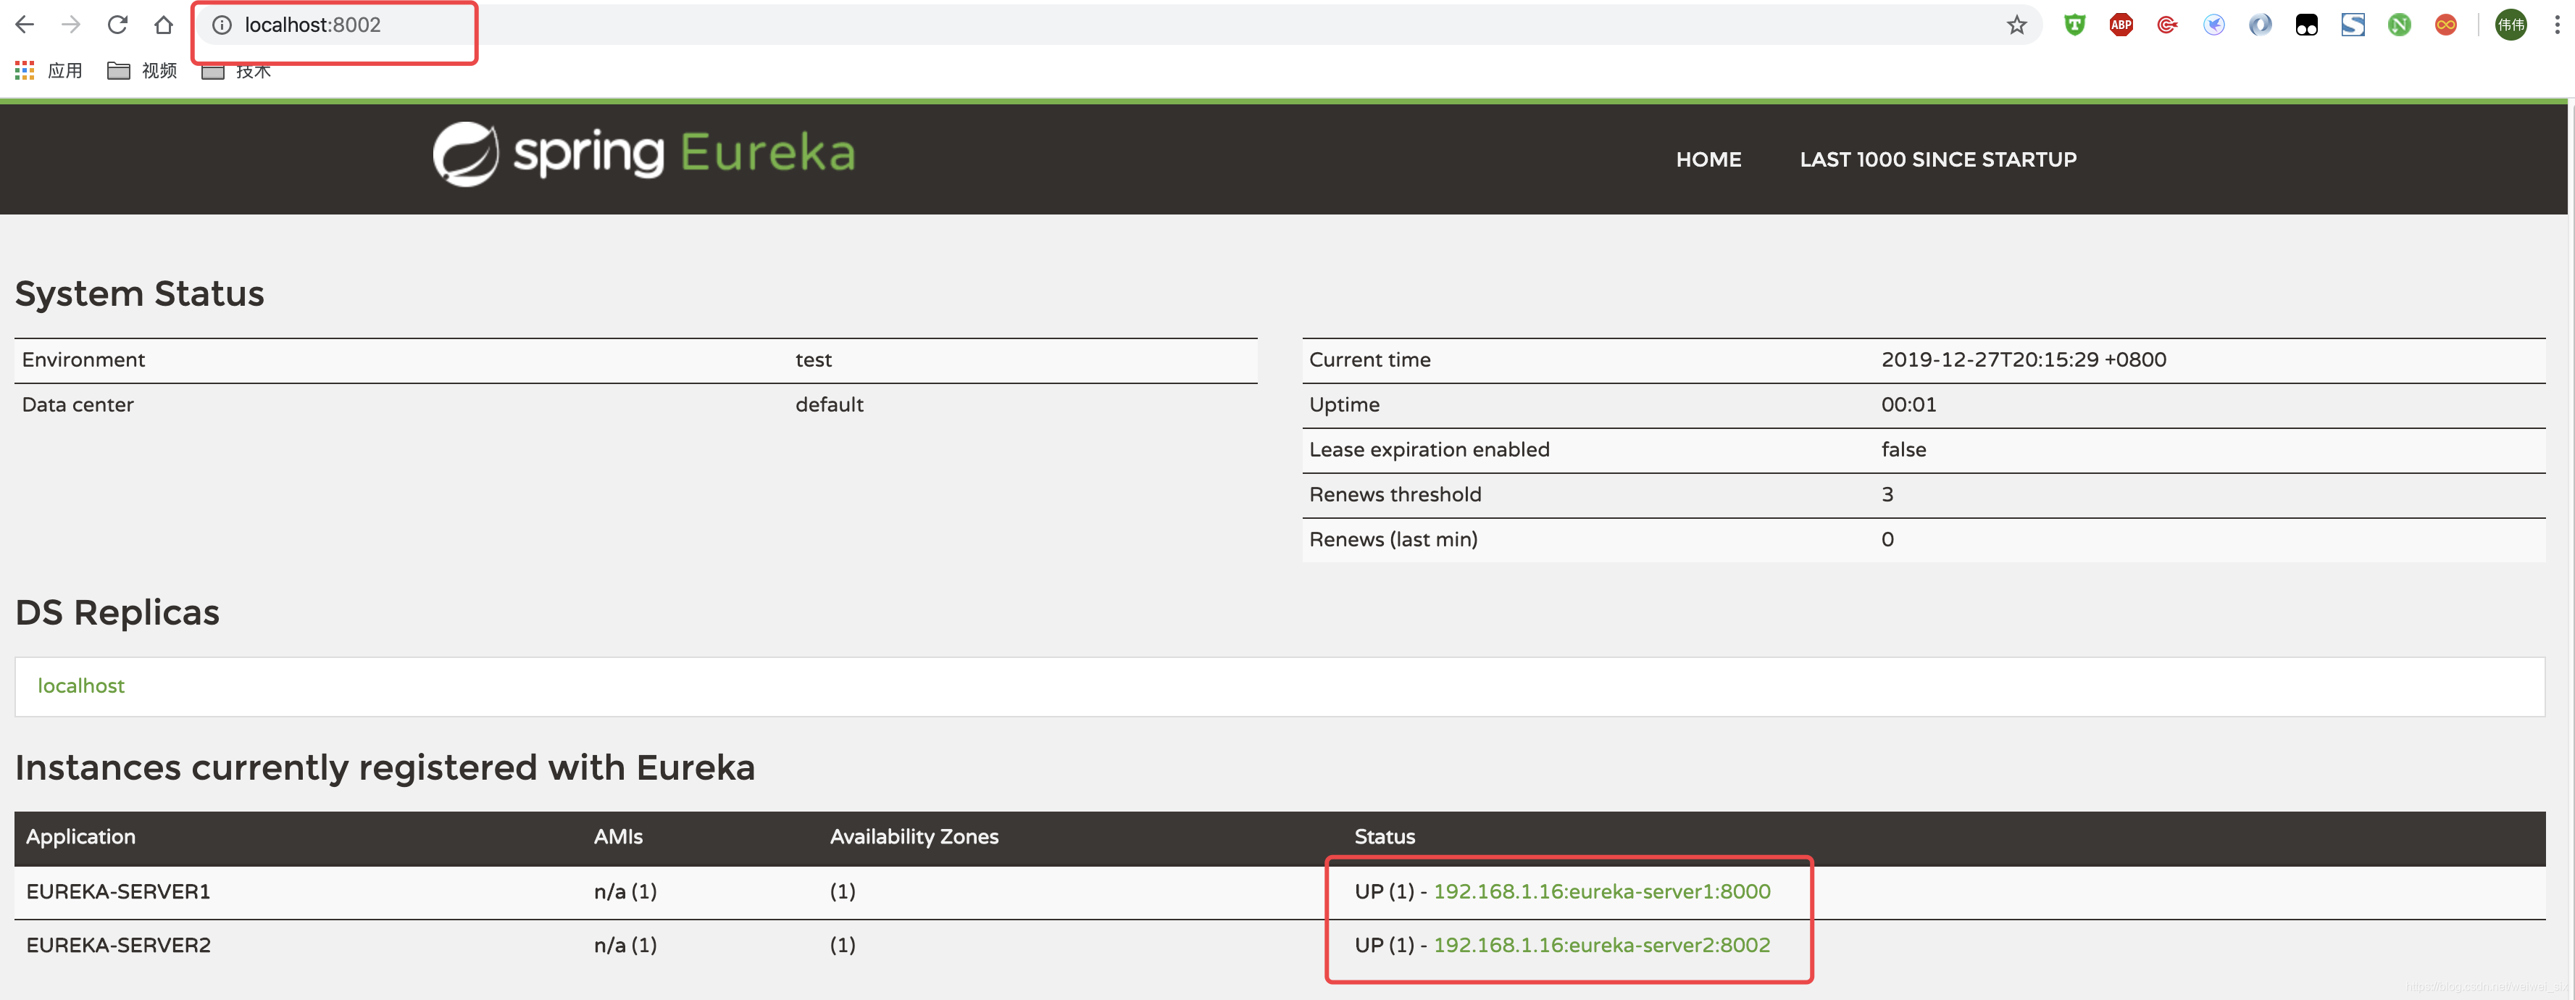The image size is (2575, 1000).
Task: Click the Status column header
Action: 1385,837
